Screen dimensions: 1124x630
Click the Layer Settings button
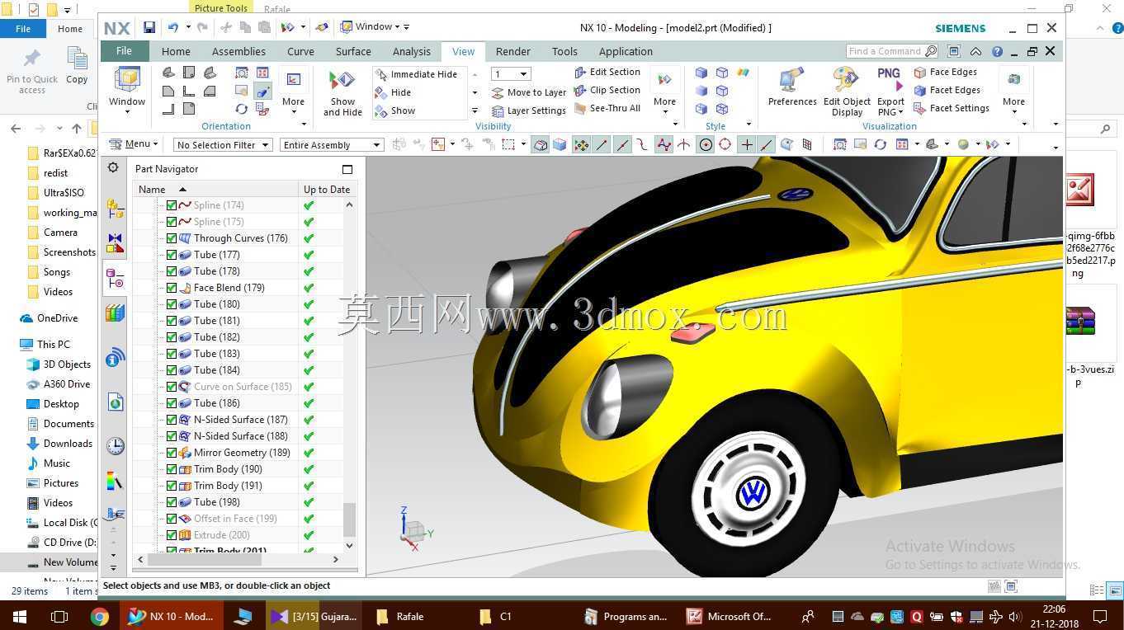[529, 110]
